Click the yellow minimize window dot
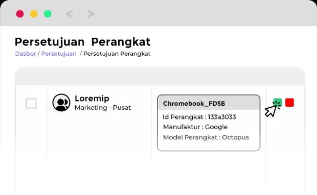Image resolution: width=317 pixels, height=195 pixels. 34,14
